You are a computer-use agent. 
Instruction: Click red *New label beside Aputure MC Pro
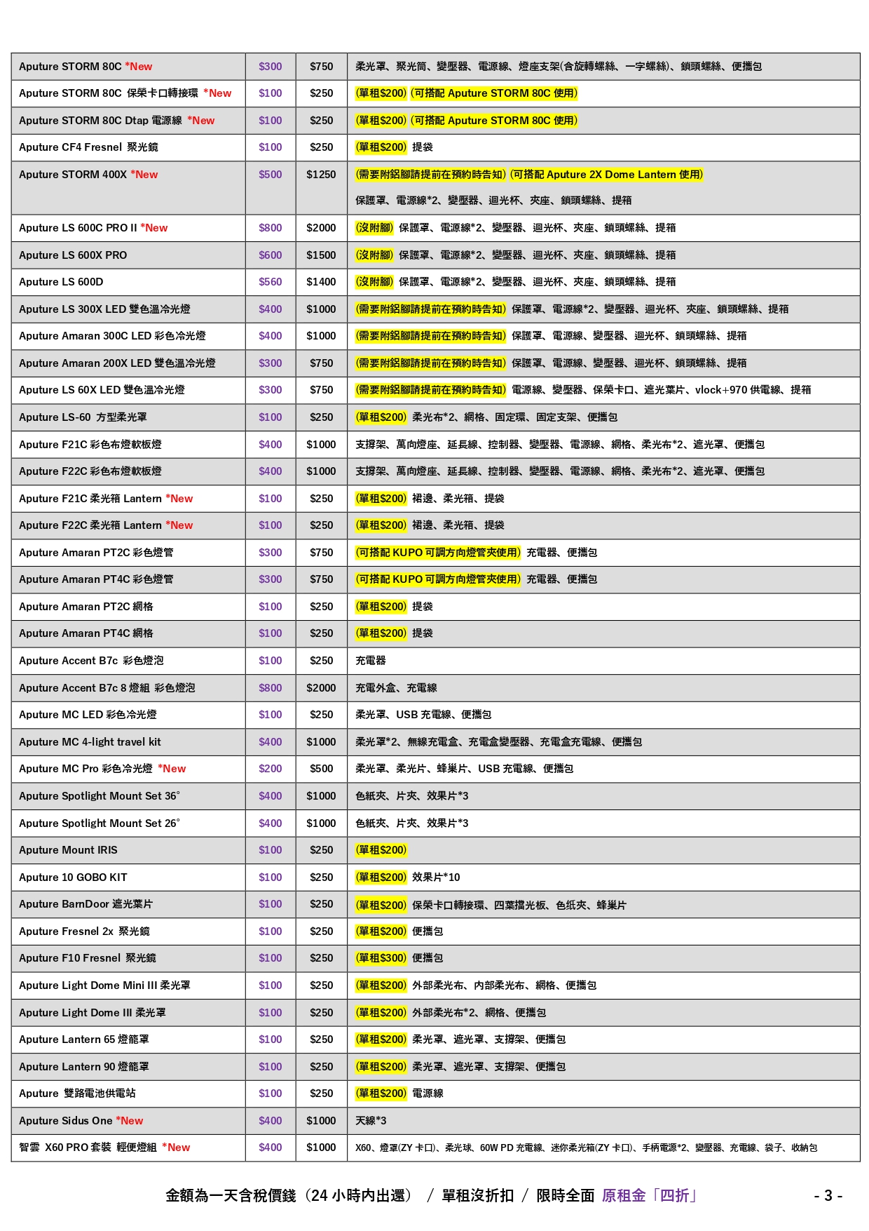(172, 769)
